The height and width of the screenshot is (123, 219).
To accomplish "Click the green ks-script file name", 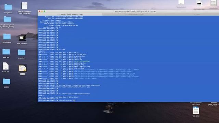I will pos(82,61).
